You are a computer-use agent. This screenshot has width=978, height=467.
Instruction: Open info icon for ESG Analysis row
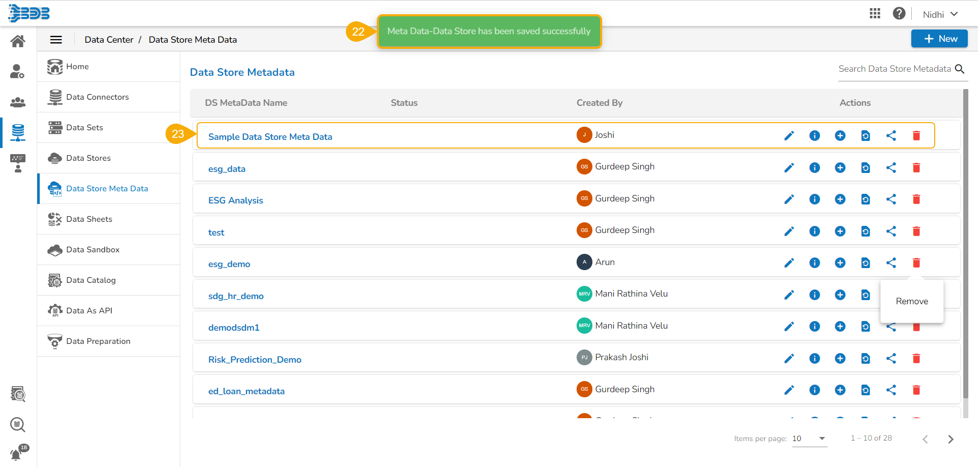814,199
